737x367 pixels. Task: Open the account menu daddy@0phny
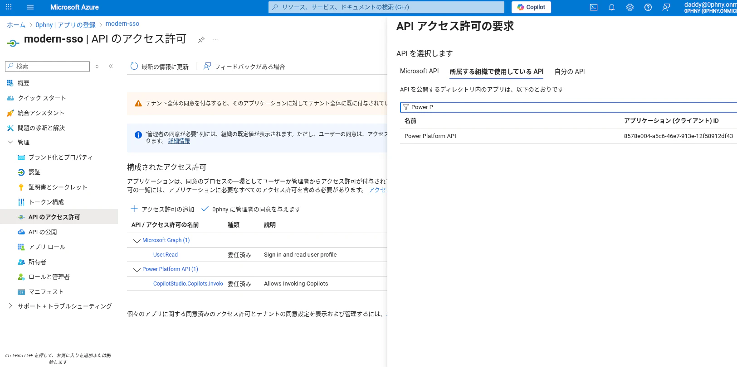(x=710, y=7)
